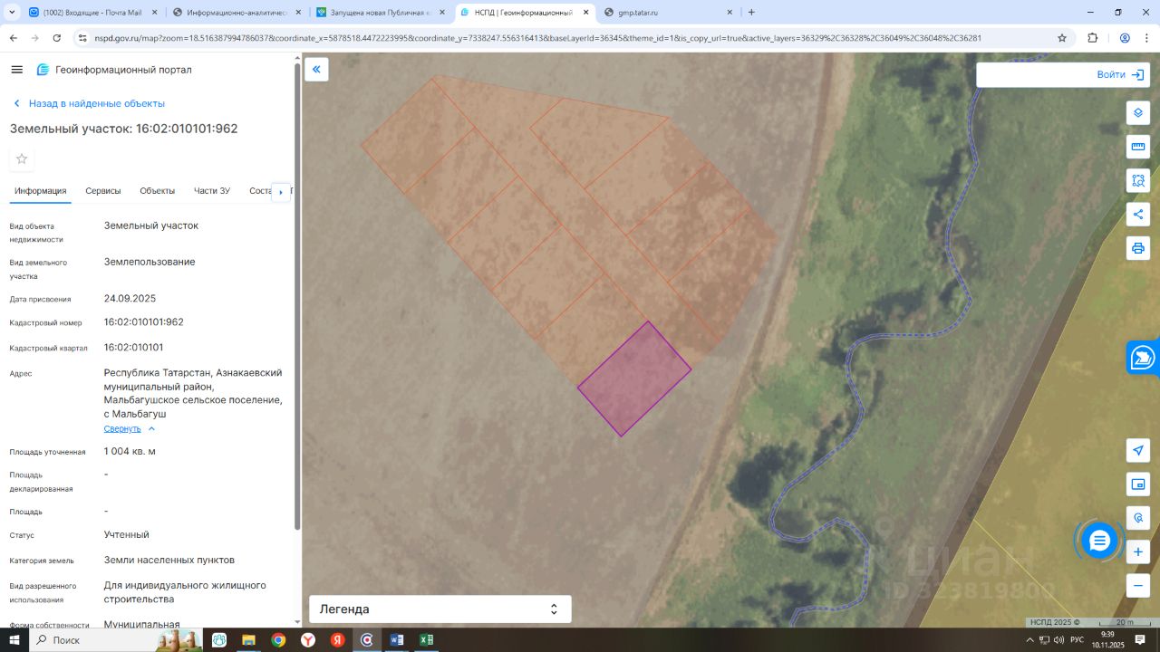The width and height of the screenshot is (1160, 652).
Task: Switch keyboard language РУС indicator
Action: pyautogui.click(x=1077, y=640)
